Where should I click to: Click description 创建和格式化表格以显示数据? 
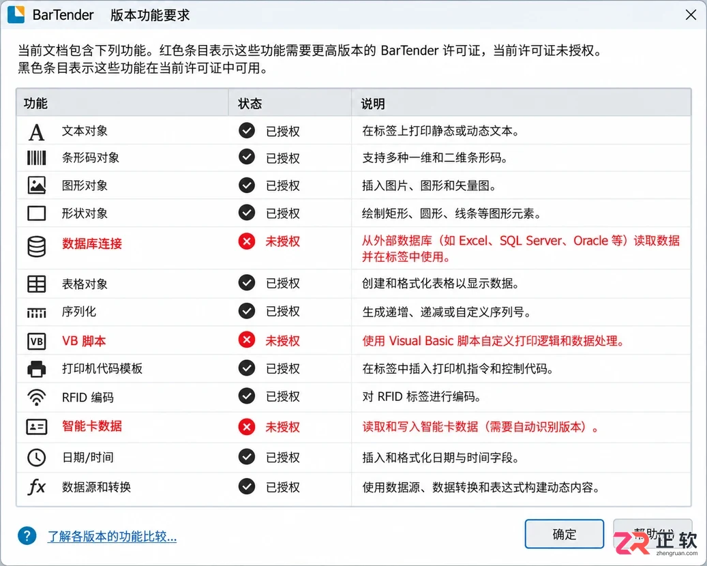tap(440, 283)
